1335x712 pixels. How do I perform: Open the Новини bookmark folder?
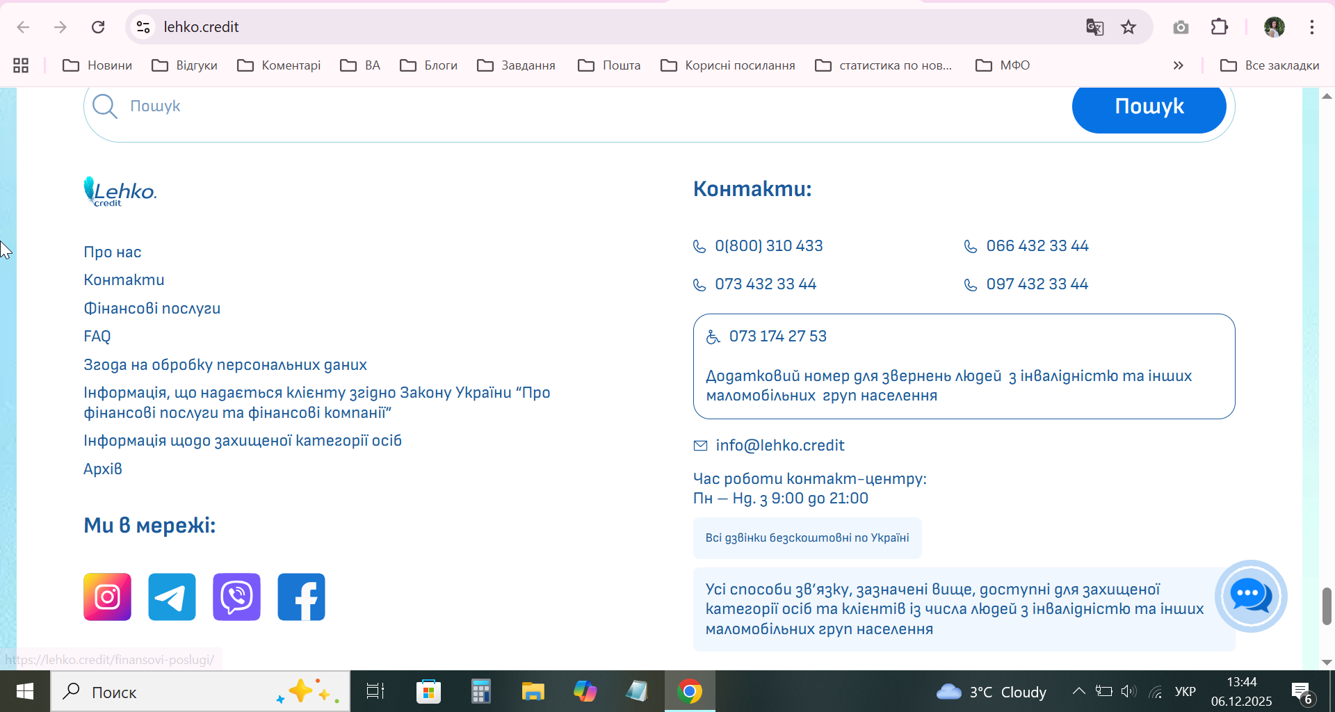click(x=97, y=65)
